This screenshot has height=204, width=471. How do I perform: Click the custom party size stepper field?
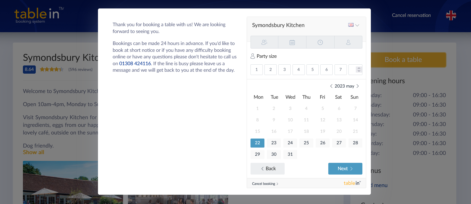click(355, 70)
